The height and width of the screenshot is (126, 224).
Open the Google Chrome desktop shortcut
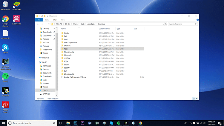[x=5, y=21]
